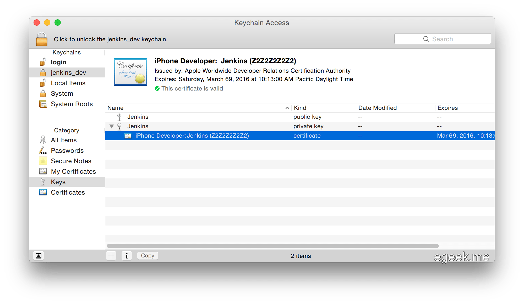
Task: Select the Certificates category
Action: (x=68, y=192)
